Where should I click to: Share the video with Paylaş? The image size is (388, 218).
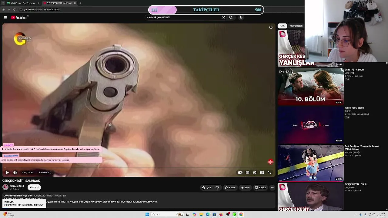[x=230, y=188]
